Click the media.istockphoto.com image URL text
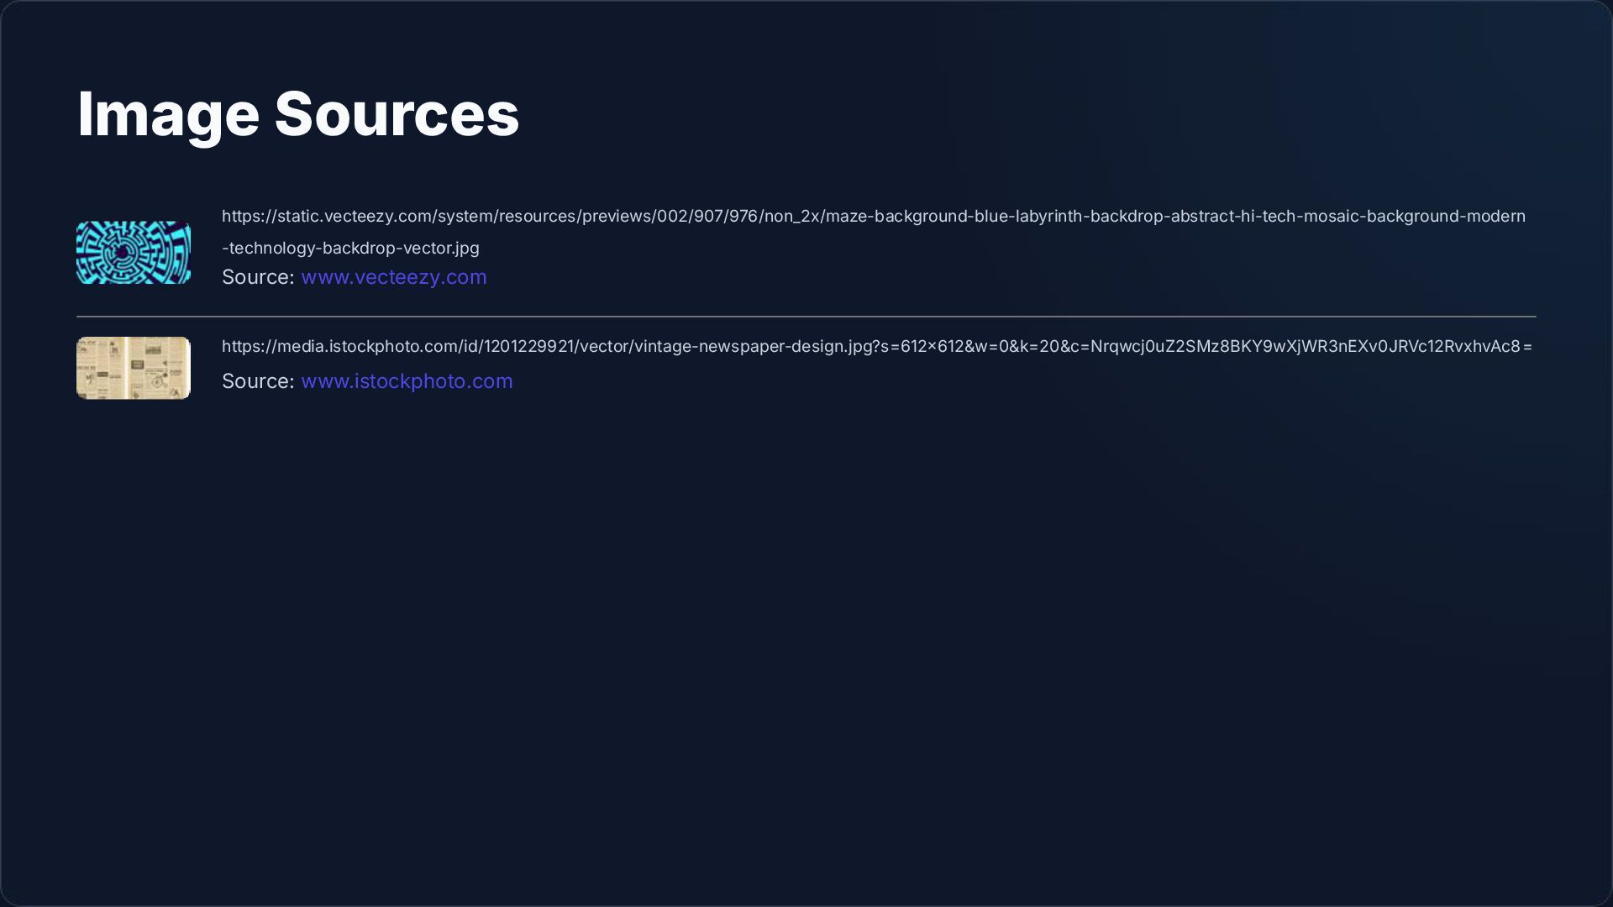 tap(876, 346)
